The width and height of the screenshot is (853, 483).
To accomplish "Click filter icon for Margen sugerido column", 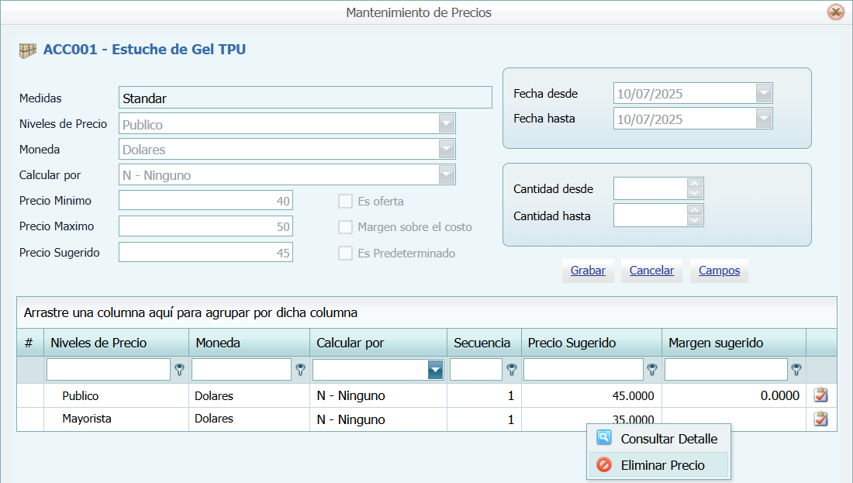I will (x=796, y=371).
